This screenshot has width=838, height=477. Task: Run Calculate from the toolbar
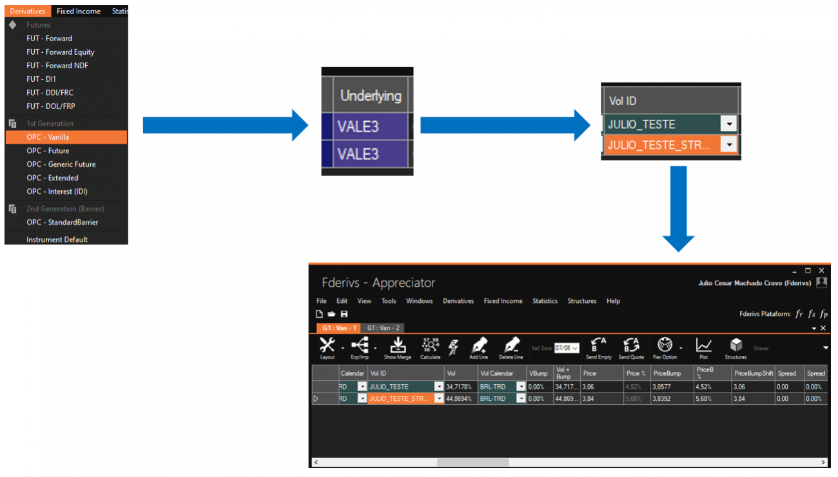(430, 346)
